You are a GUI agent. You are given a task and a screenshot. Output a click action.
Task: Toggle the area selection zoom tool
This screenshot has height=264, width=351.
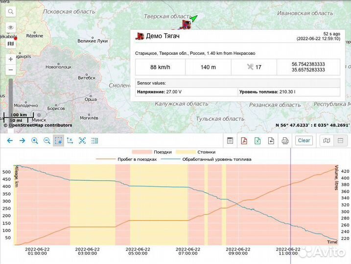58,141
